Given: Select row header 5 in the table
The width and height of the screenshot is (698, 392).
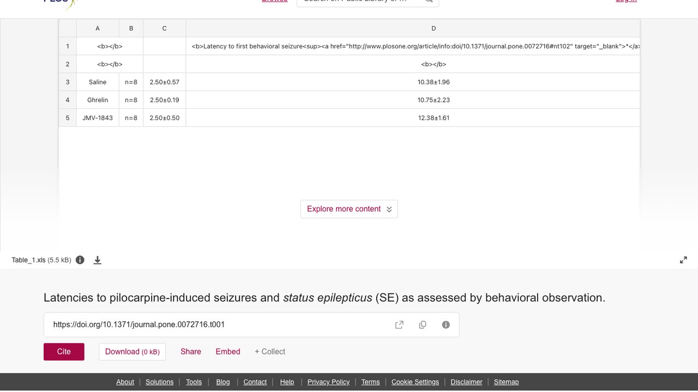Looking at the screenshot, I should click(68, 118).
